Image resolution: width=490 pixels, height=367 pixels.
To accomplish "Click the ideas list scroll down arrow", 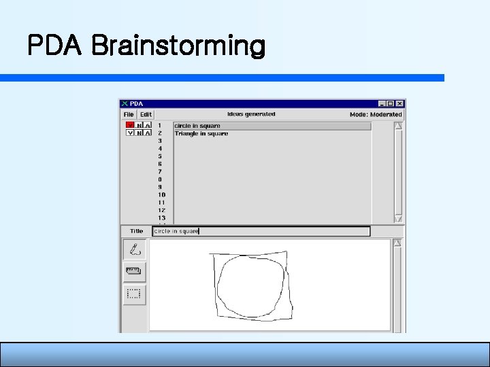I will point(398,218).
